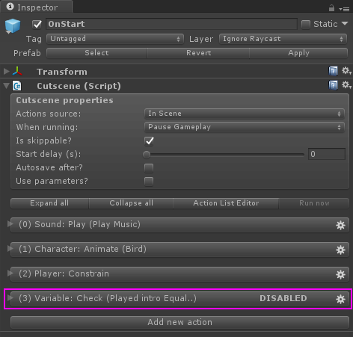Click Add new action button
The height and width of the screenshot is (337, 353).
pos(179,322)
